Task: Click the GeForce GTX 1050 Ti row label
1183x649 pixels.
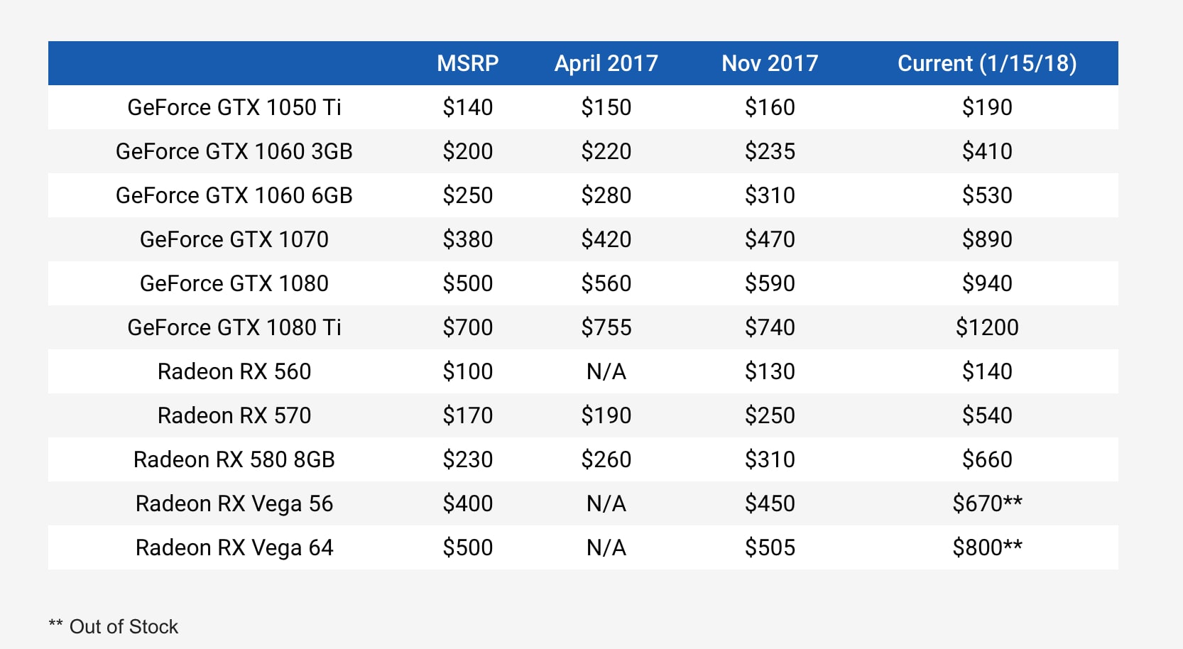Action: (x=234, y=107)
